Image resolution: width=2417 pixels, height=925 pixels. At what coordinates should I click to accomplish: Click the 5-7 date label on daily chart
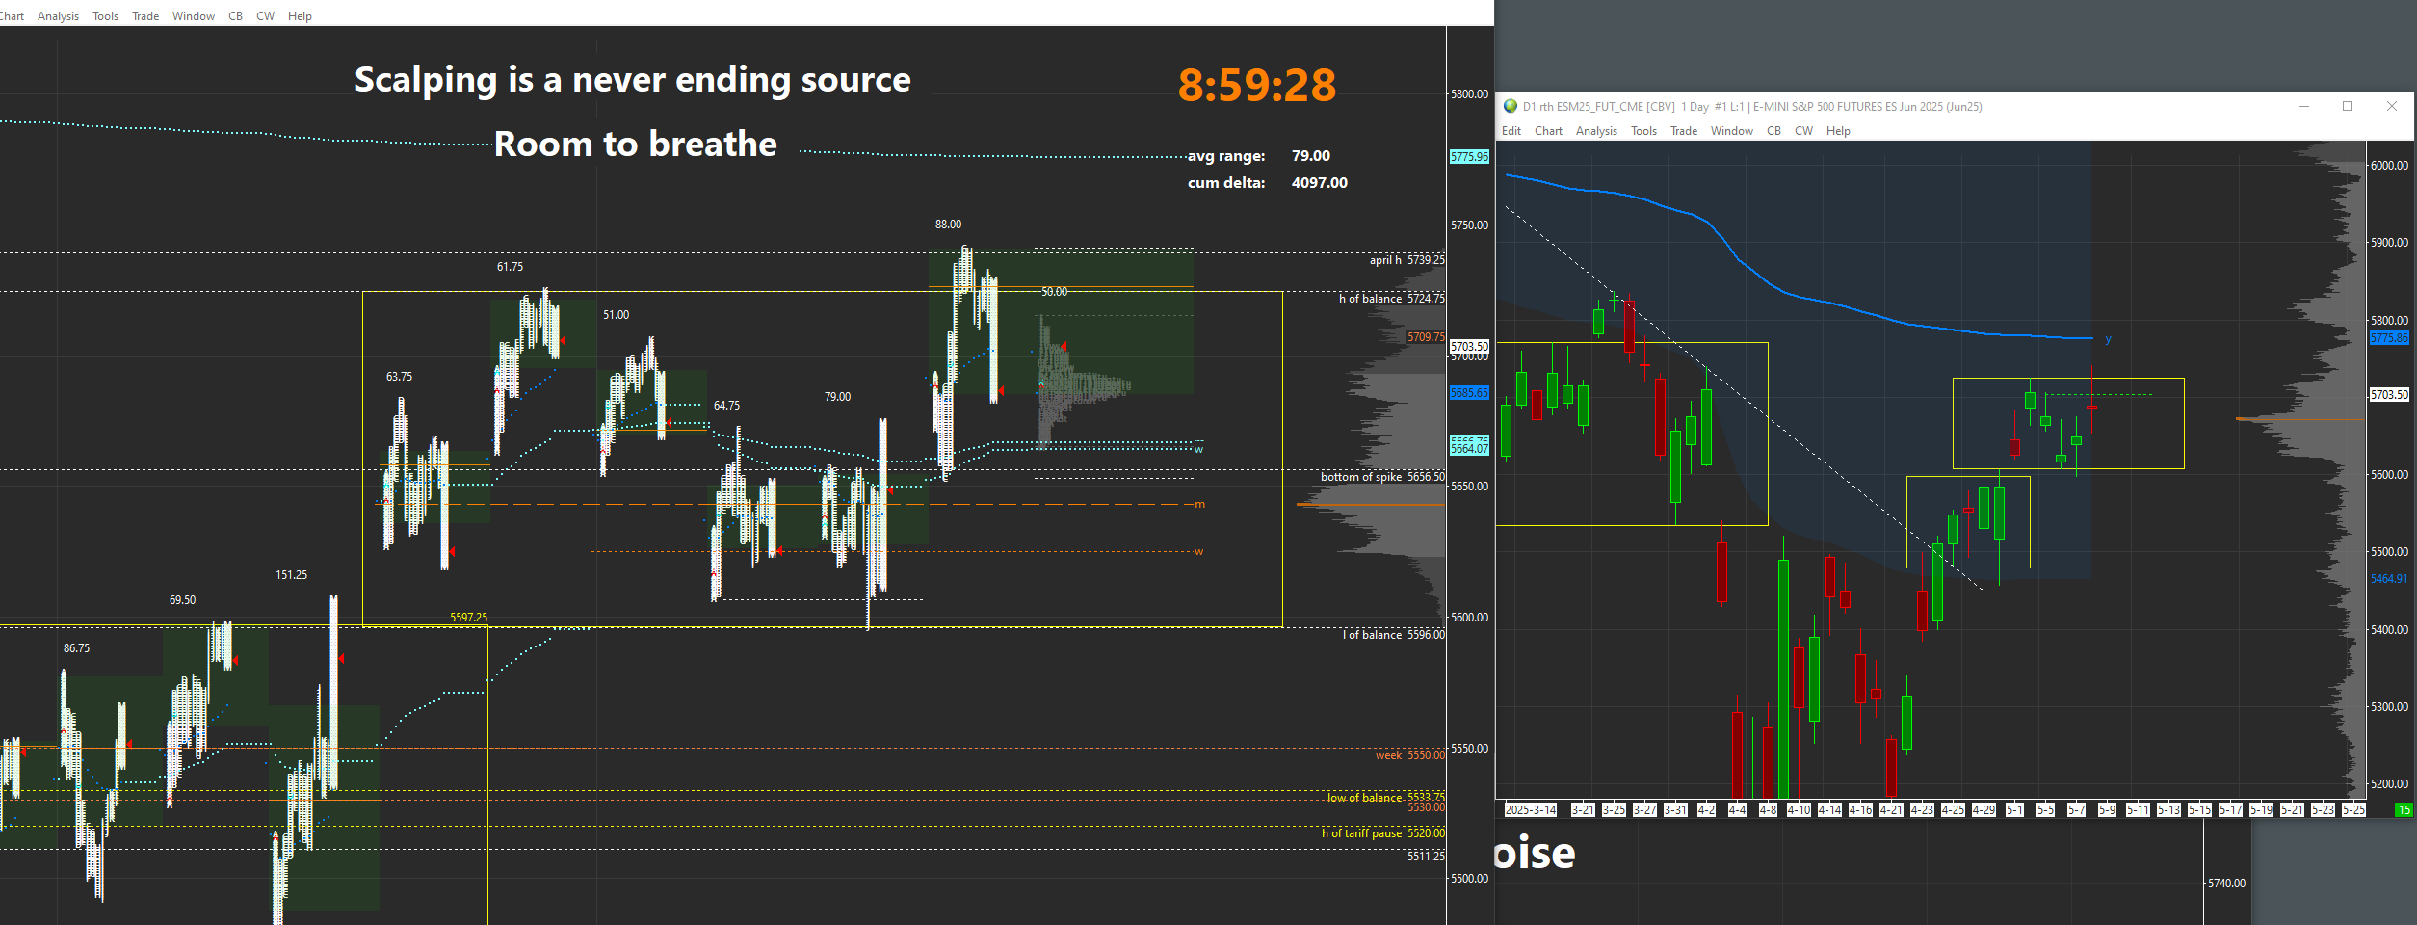coord(2076,810)
